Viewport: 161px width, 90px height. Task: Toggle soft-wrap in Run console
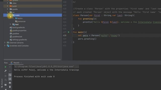click(x=10, y=75)
